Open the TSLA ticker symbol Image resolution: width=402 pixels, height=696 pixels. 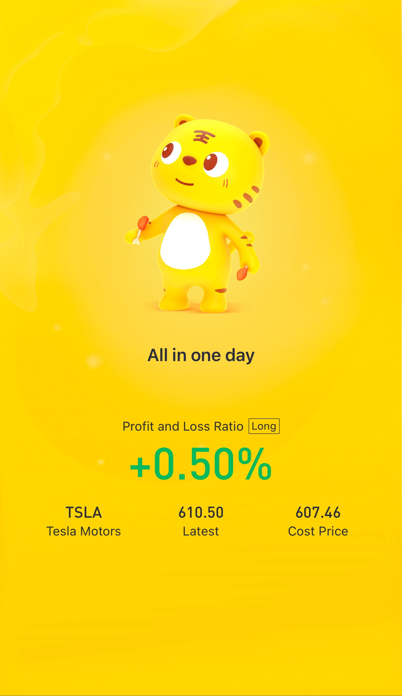point(84,513)
